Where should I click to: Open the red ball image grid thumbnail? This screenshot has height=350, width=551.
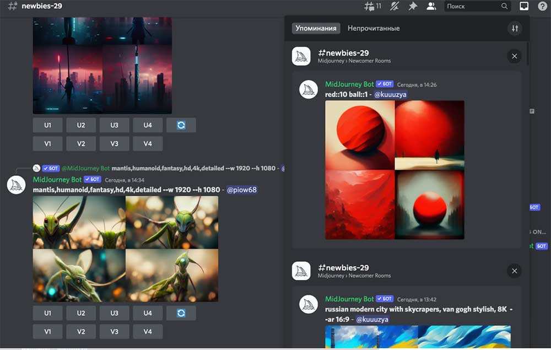pyautogui.click(x=395, y=170)
